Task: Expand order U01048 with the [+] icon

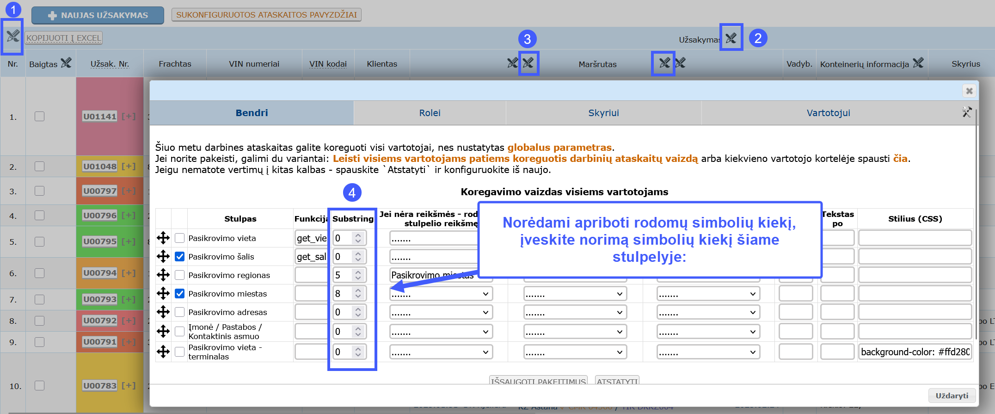Action: pyautogui.click(x=129, y=167)
